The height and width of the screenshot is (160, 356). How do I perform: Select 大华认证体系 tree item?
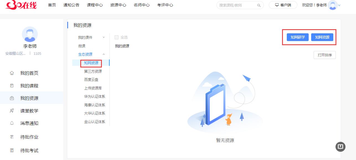[x=95, y=113]
